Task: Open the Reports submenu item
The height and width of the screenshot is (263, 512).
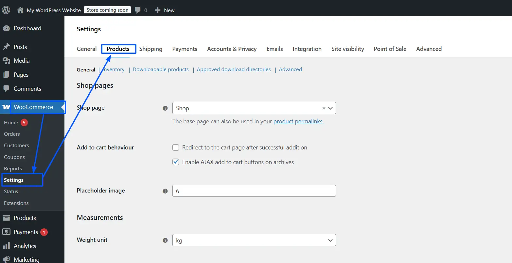Action: coord(13,169)
